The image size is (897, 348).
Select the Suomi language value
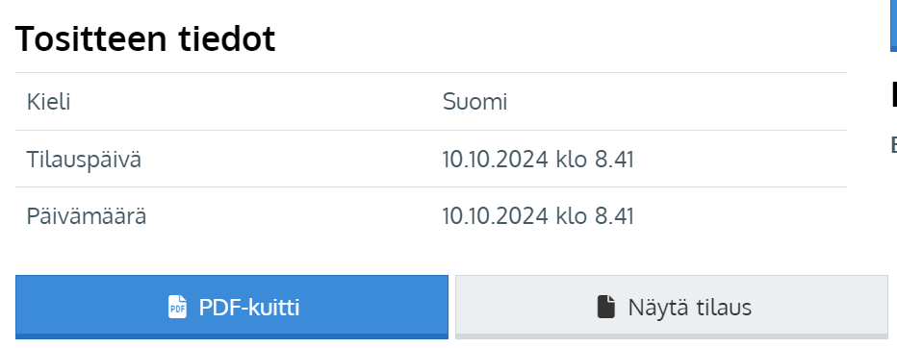[x=474, y=102]
